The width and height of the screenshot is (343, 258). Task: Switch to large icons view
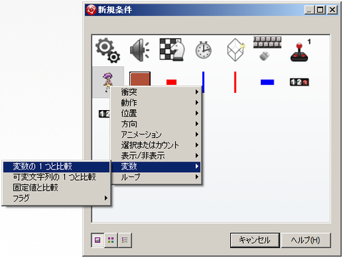[97, 240]
